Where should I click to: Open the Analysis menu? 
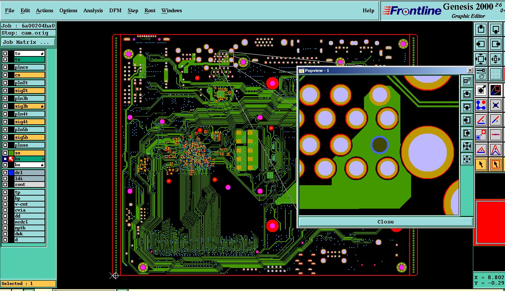tap(93, 10)
